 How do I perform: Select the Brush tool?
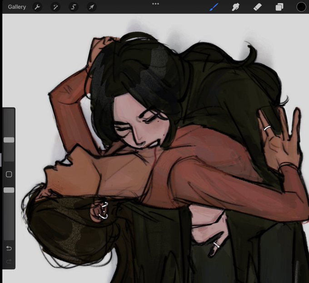pyautogui.click(x=214, y=7)
